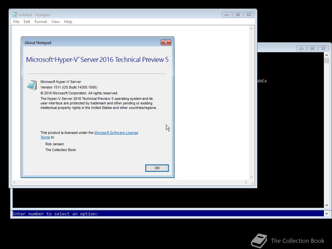332x249 pixels.
Task: Click 'Version 1511 (OS Build 14300.1000)' text
Action: tap(69, 87)
